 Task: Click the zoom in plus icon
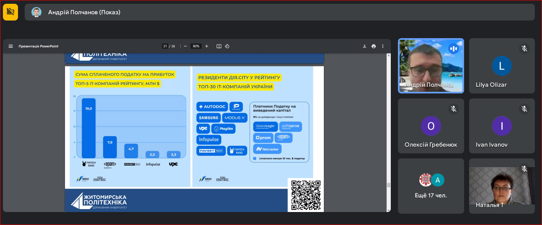click(206, 46)
